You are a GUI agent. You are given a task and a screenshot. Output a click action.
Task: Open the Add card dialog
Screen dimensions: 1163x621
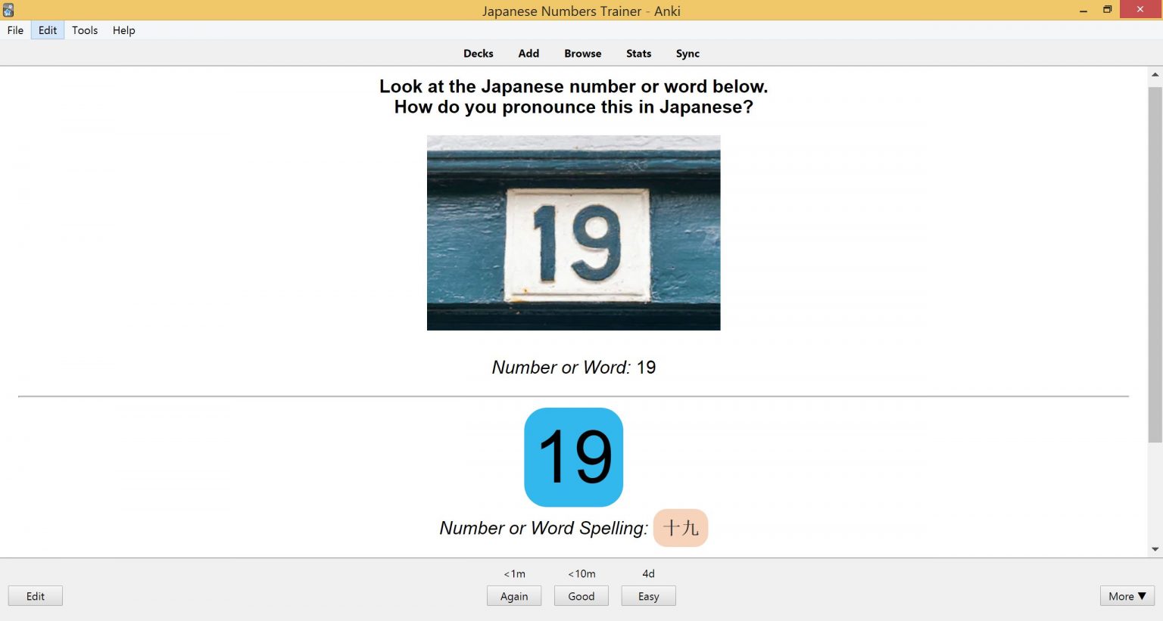click(528, 53)
